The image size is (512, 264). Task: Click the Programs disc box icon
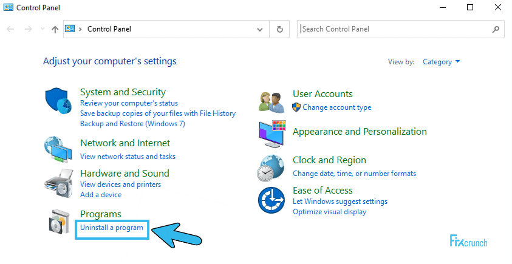[x=60, y=222]
